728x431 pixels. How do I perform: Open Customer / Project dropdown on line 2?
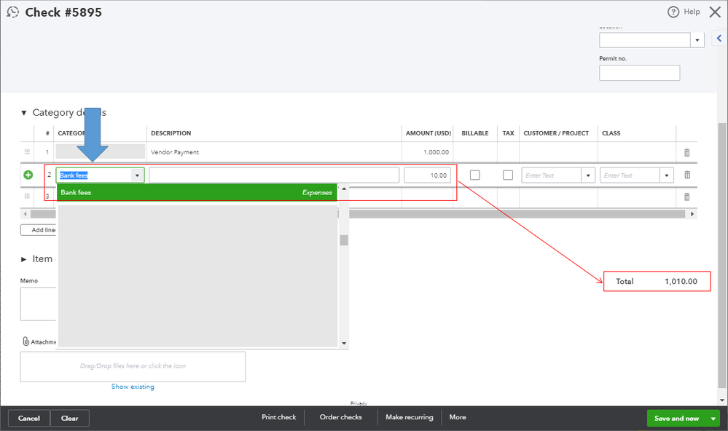coord(588,175)
